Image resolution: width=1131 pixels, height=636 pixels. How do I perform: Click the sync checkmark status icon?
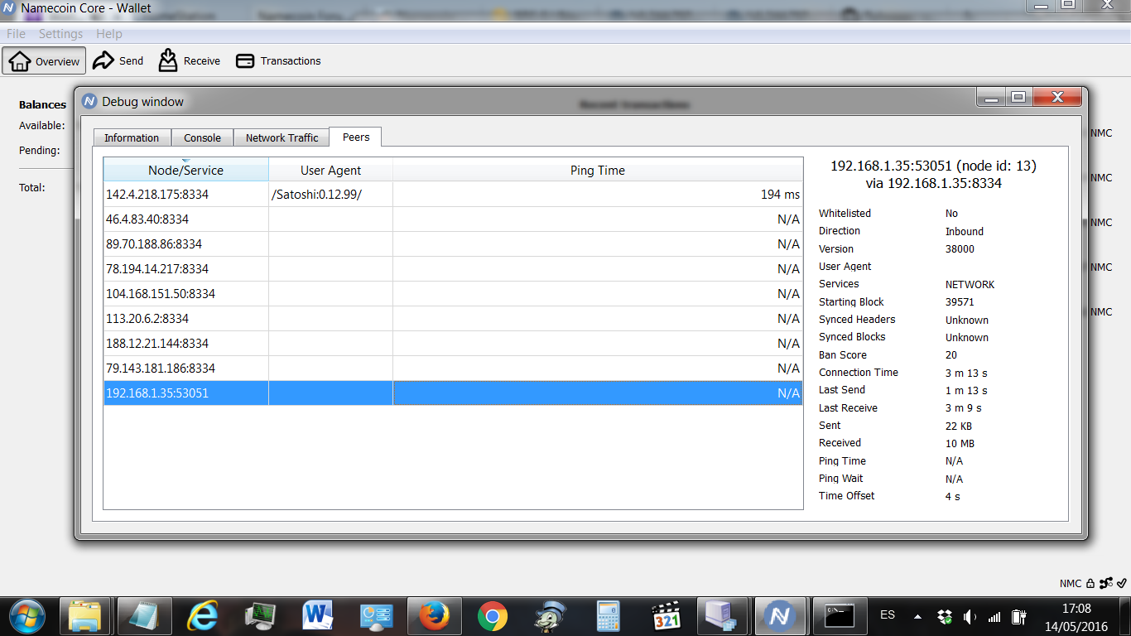pos(1121,583)
